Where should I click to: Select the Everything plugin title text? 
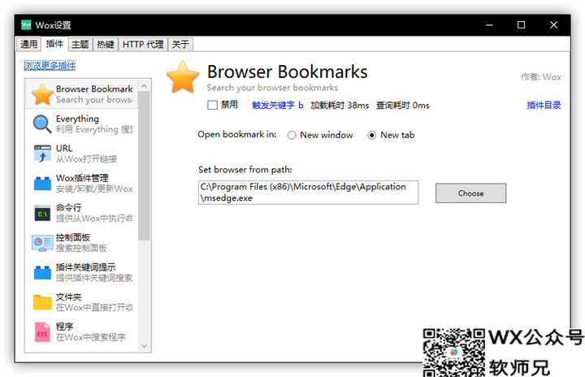click(x=78, y=119)
